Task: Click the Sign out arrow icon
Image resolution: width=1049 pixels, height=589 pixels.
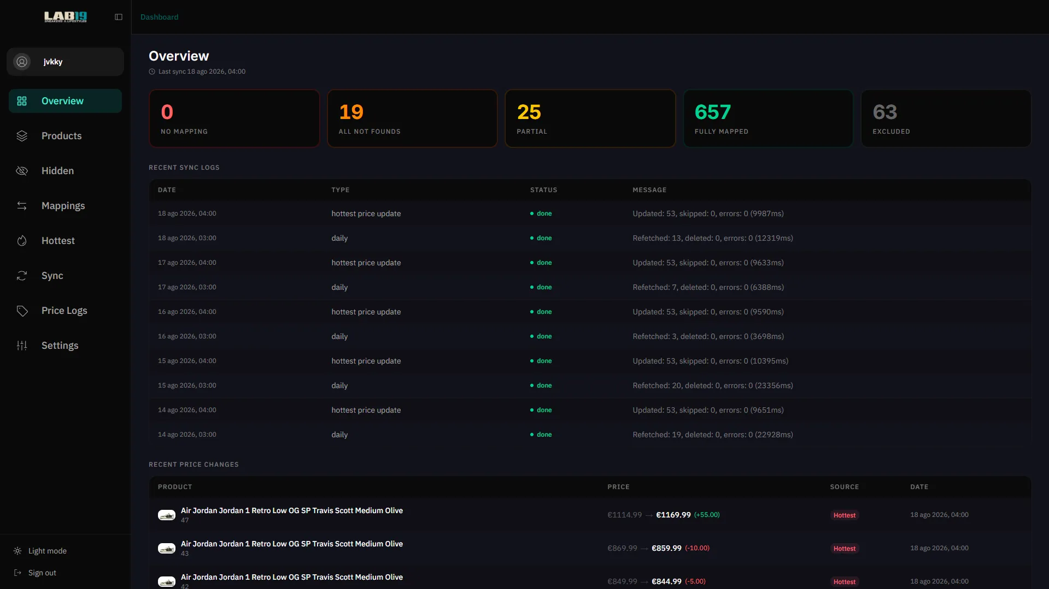Action: point(17,573)
